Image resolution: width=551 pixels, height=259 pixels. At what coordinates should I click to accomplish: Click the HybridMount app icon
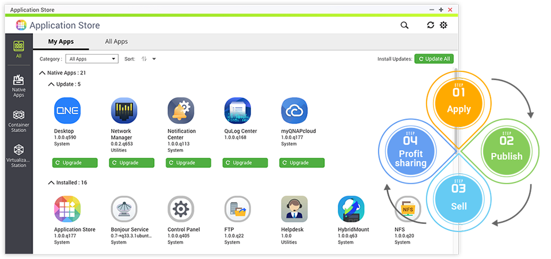coord(351,209)
